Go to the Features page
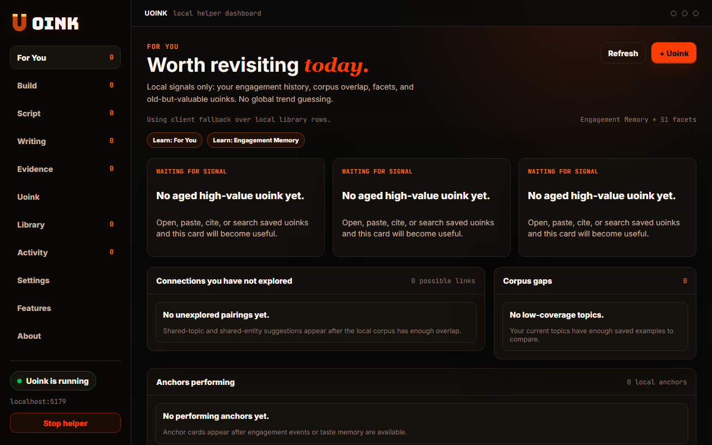 65,308
